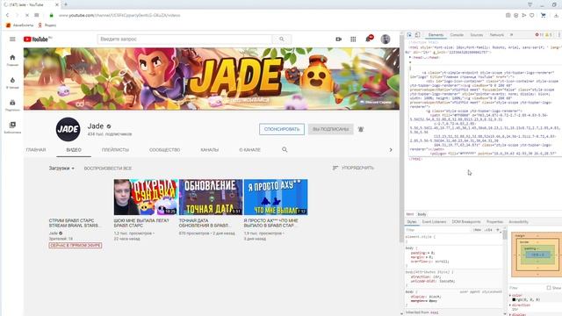562x316 pixels.
Task: Click the DevTools red error counter
Action: point(539,35)
